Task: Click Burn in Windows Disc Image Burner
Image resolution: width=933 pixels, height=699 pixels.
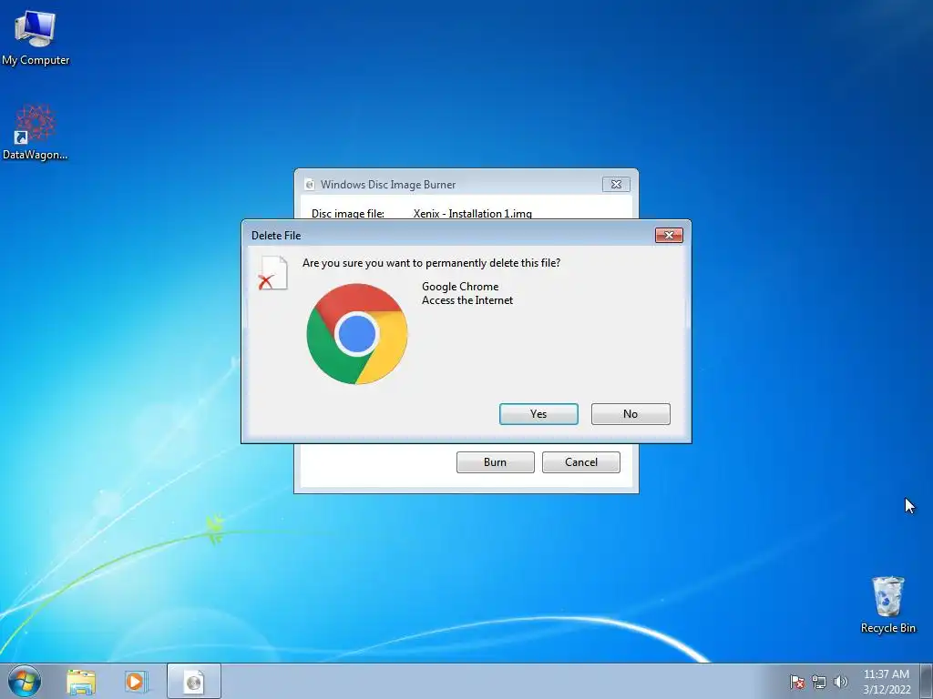Action: [x=495, y=461]
